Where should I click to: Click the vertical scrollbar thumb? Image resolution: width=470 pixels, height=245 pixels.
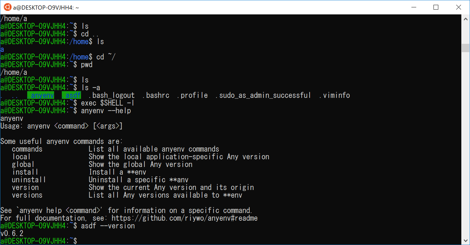[466, 48]
